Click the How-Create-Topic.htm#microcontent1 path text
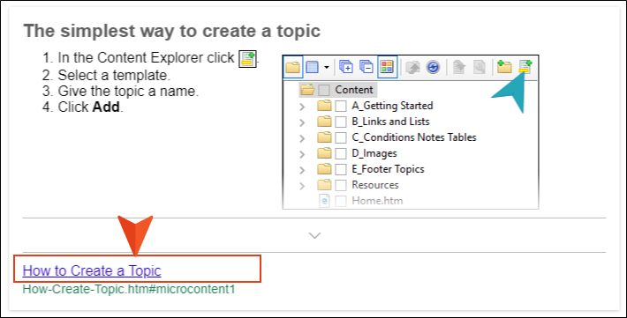This screenshot has height=318, width=627. point(129,289)
